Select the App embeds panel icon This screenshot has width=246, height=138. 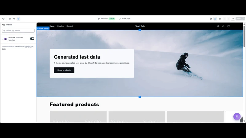click(x=18, y=19)
